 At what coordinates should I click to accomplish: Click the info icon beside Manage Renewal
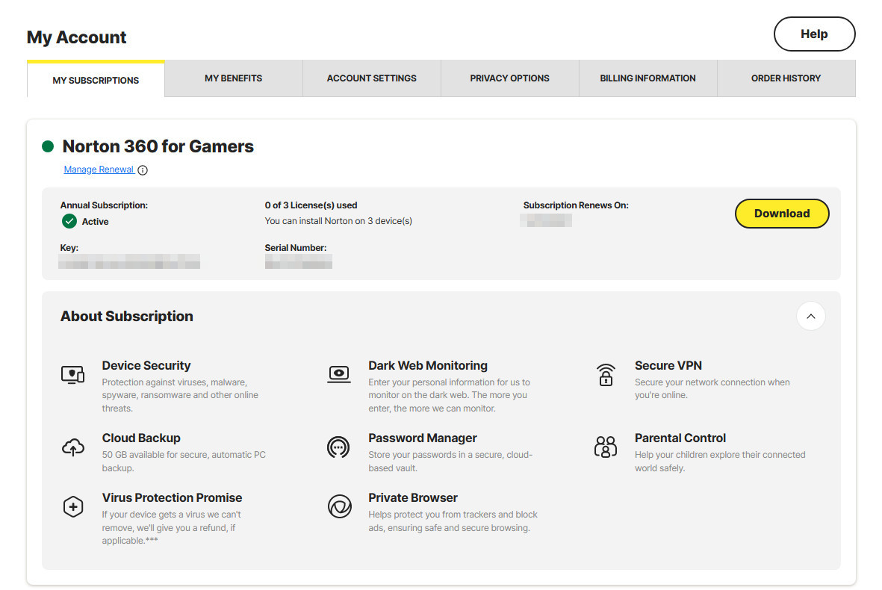tap(143, 170)
